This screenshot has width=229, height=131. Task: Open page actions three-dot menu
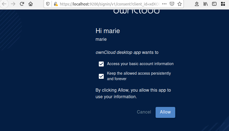coord(164,4)
